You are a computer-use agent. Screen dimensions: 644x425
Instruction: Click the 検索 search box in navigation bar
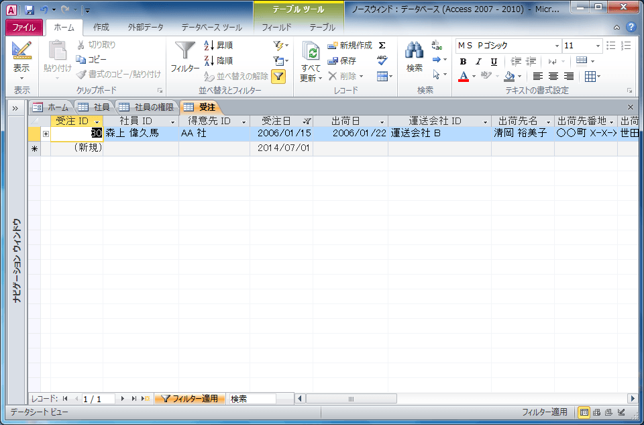coord(253,399)
